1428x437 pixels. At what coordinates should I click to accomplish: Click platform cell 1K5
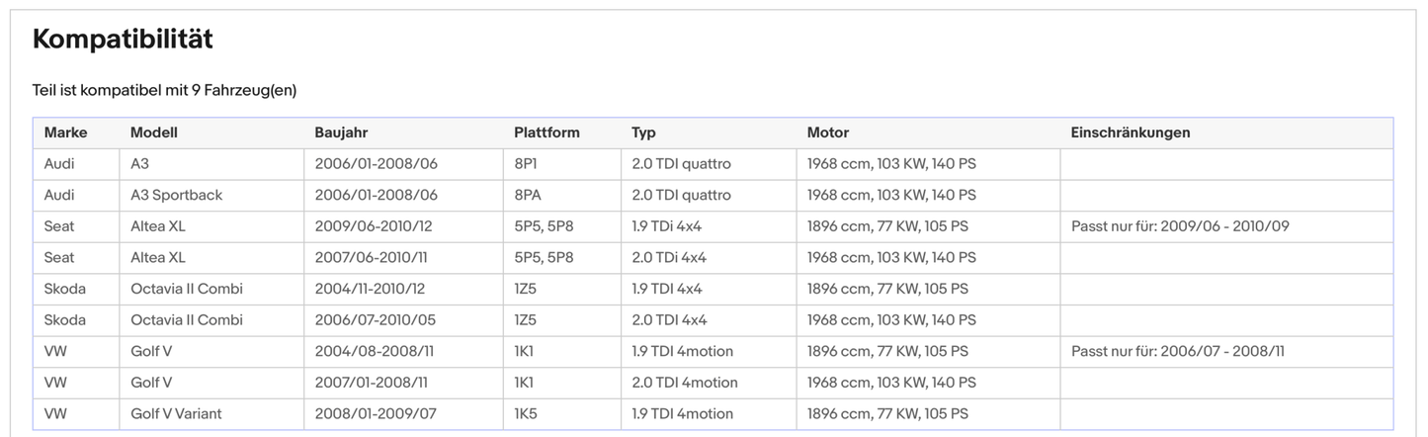click(x=525, y=413)
